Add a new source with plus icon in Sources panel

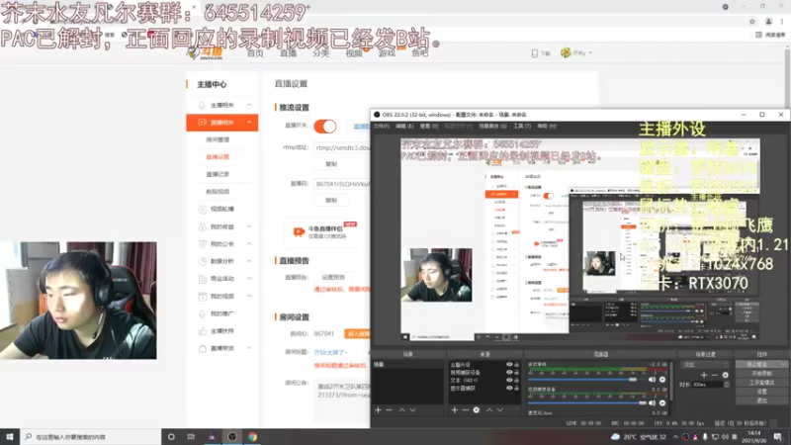(455, 410)
